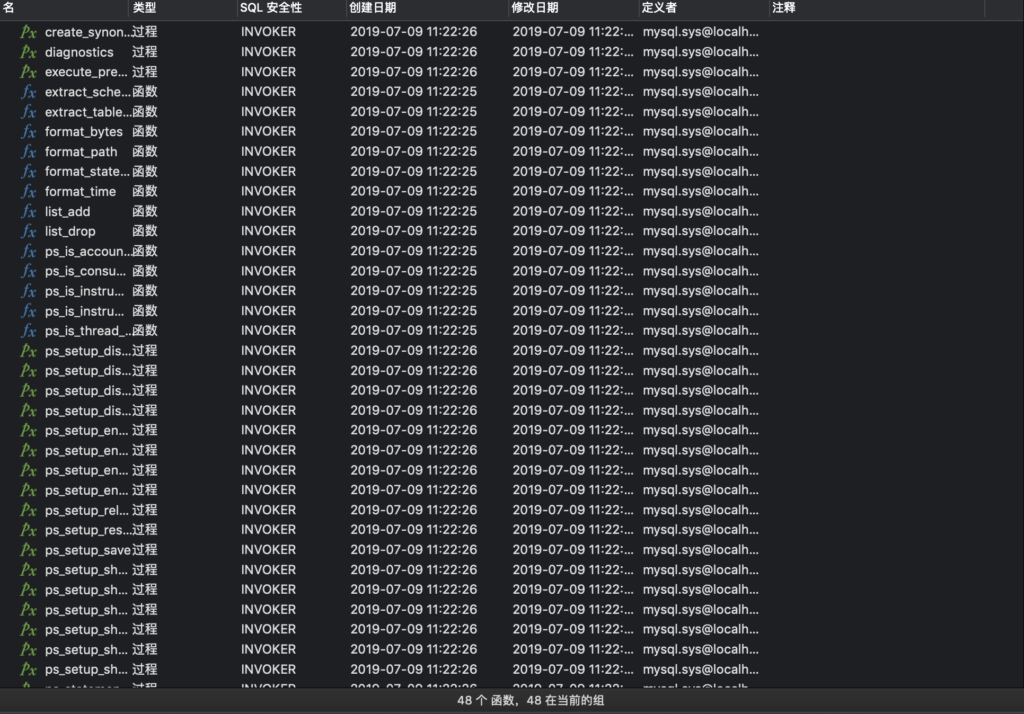Select the ps_is_consu... function name
The image size is (1024, 714).
pyautogui.click(x=85, y=271)
